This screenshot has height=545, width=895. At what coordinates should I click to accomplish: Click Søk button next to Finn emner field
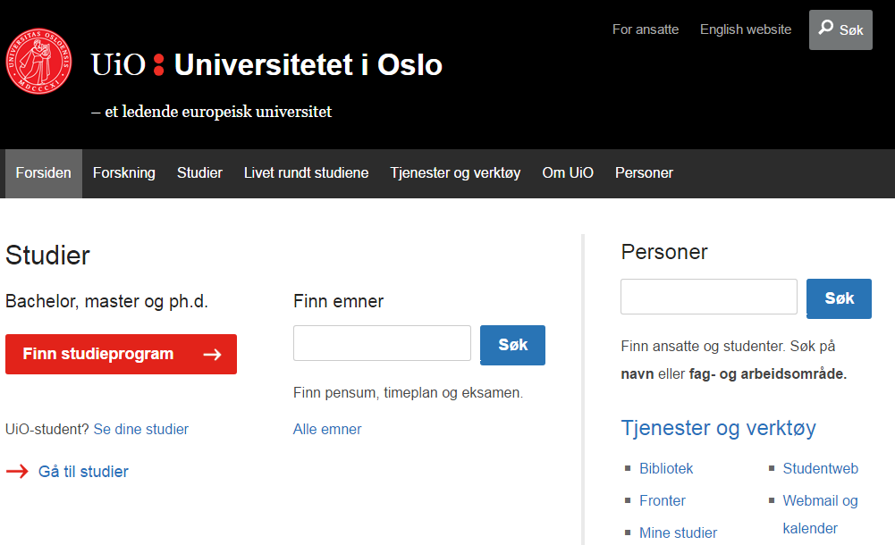coord(512,345)
